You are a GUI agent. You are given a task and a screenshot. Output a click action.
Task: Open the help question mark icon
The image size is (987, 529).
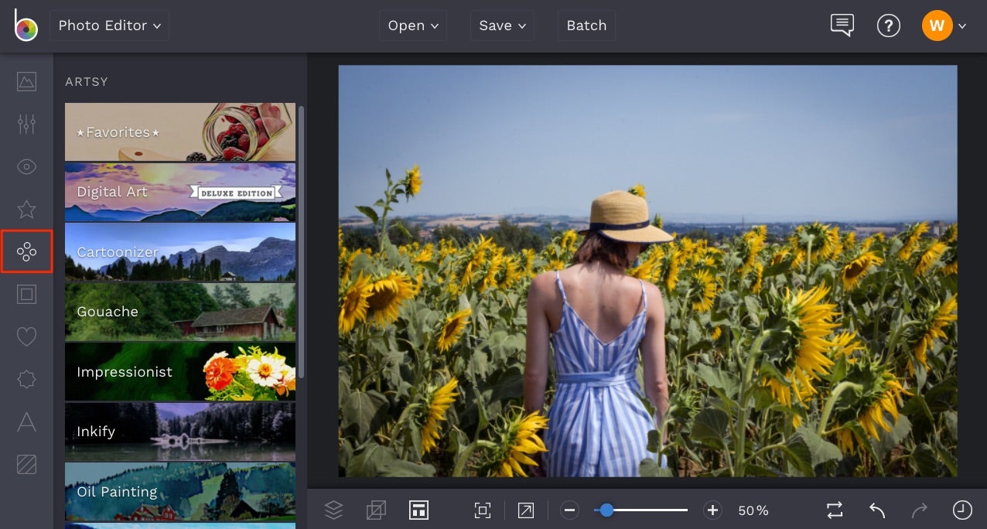[889, 25]
